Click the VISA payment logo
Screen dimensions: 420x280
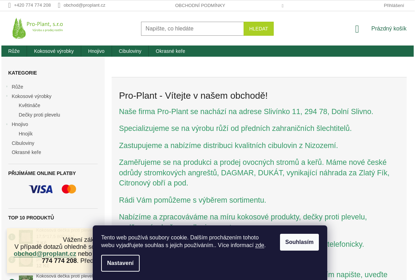[x=41, y=189]
